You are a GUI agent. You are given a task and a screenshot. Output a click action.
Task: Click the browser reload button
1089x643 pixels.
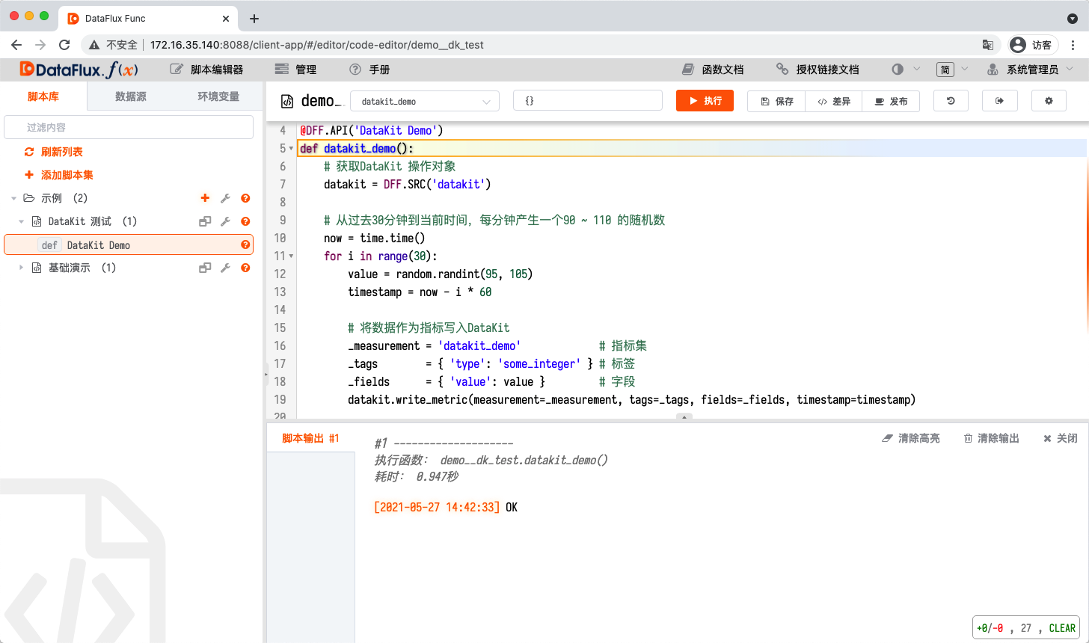(64, 45)
